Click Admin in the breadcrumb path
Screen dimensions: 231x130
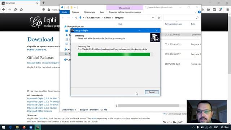point(107,18)
